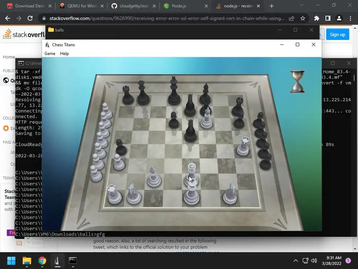Open Chrome from the taskbar
The image size is (358, 269).
click(x=42, y=261)
